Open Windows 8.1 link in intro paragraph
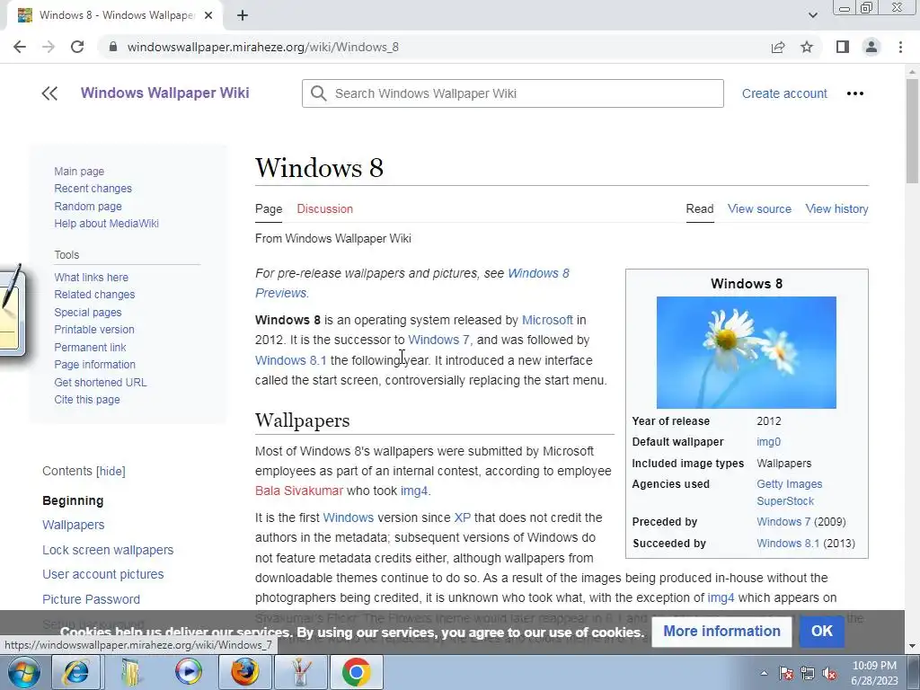Viewport: 920px width, 690px height. 290,360
